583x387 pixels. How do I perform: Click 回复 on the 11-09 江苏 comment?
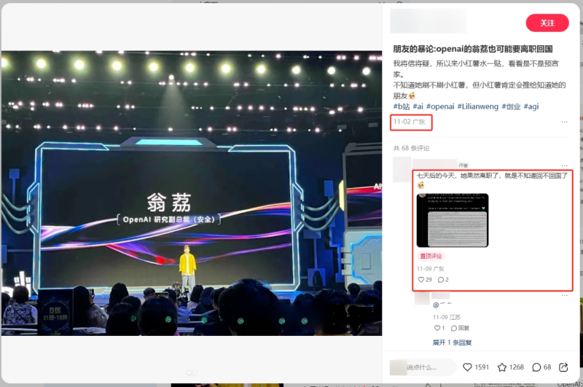pos(460,328)
